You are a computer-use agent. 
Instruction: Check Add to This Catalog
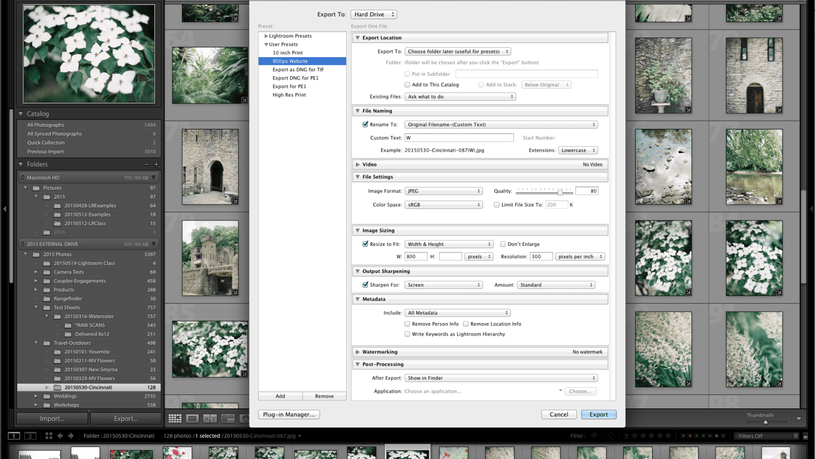coord(407,85)
